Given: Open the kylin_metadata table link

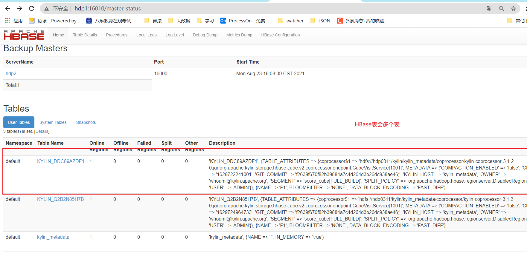Looking at the screenshot, I should tap(53, 237).
